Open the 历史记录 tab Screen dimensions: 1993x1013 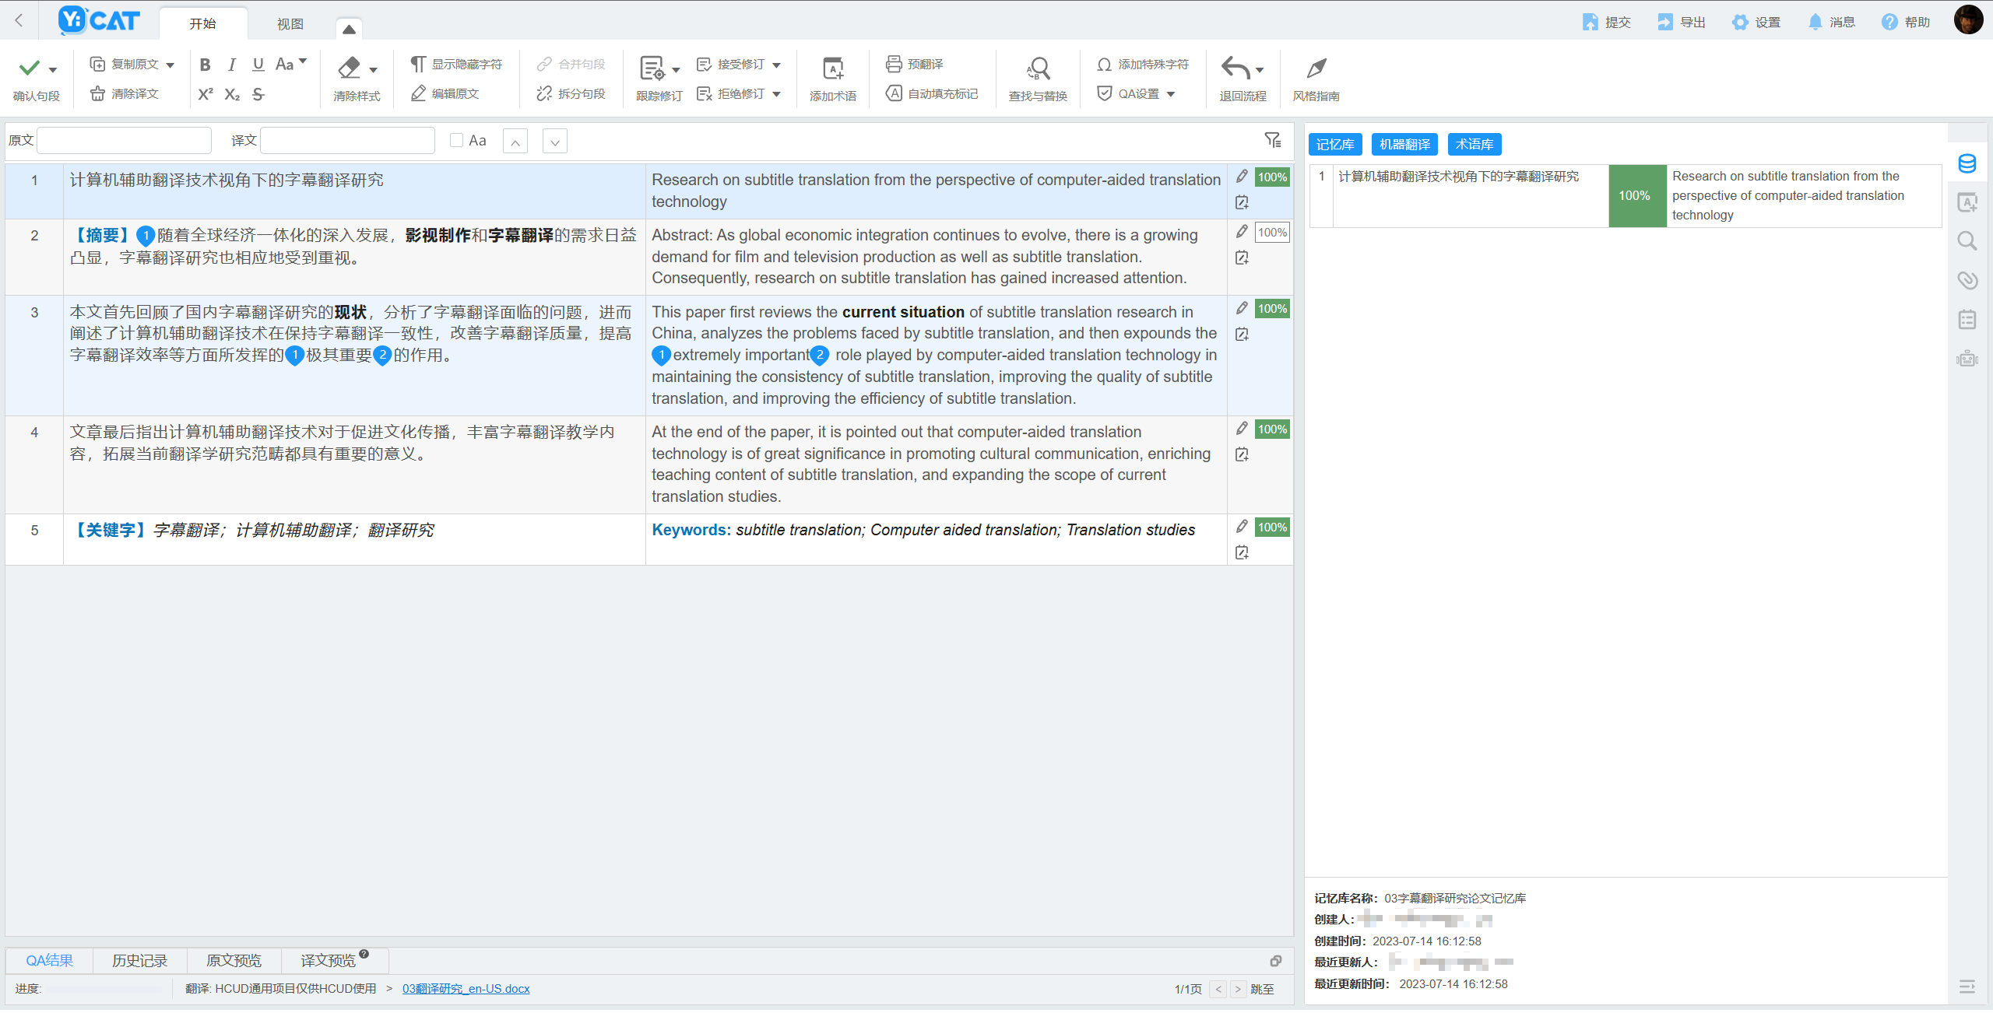(x=139, y=960)
